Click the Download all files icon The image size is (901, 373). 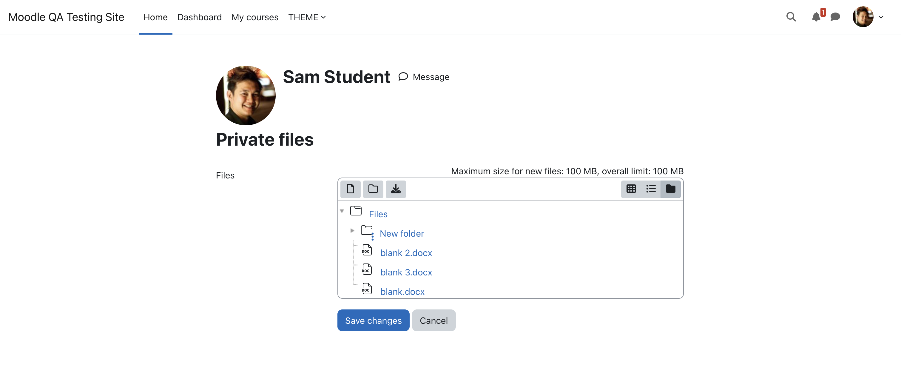coord(396,189)
